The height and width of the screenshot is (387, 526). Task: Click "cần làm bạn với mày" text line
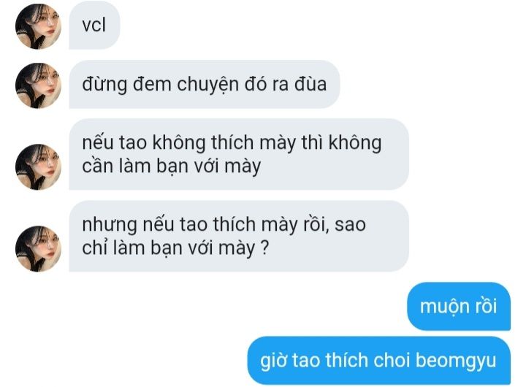(172, 166)
